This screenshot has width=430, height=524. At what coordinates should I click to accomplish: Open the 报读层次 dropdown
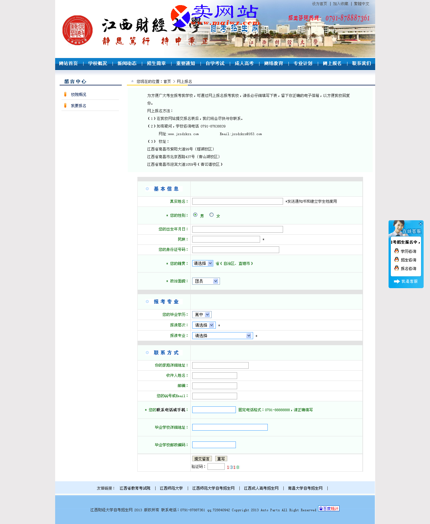point(204,325)
